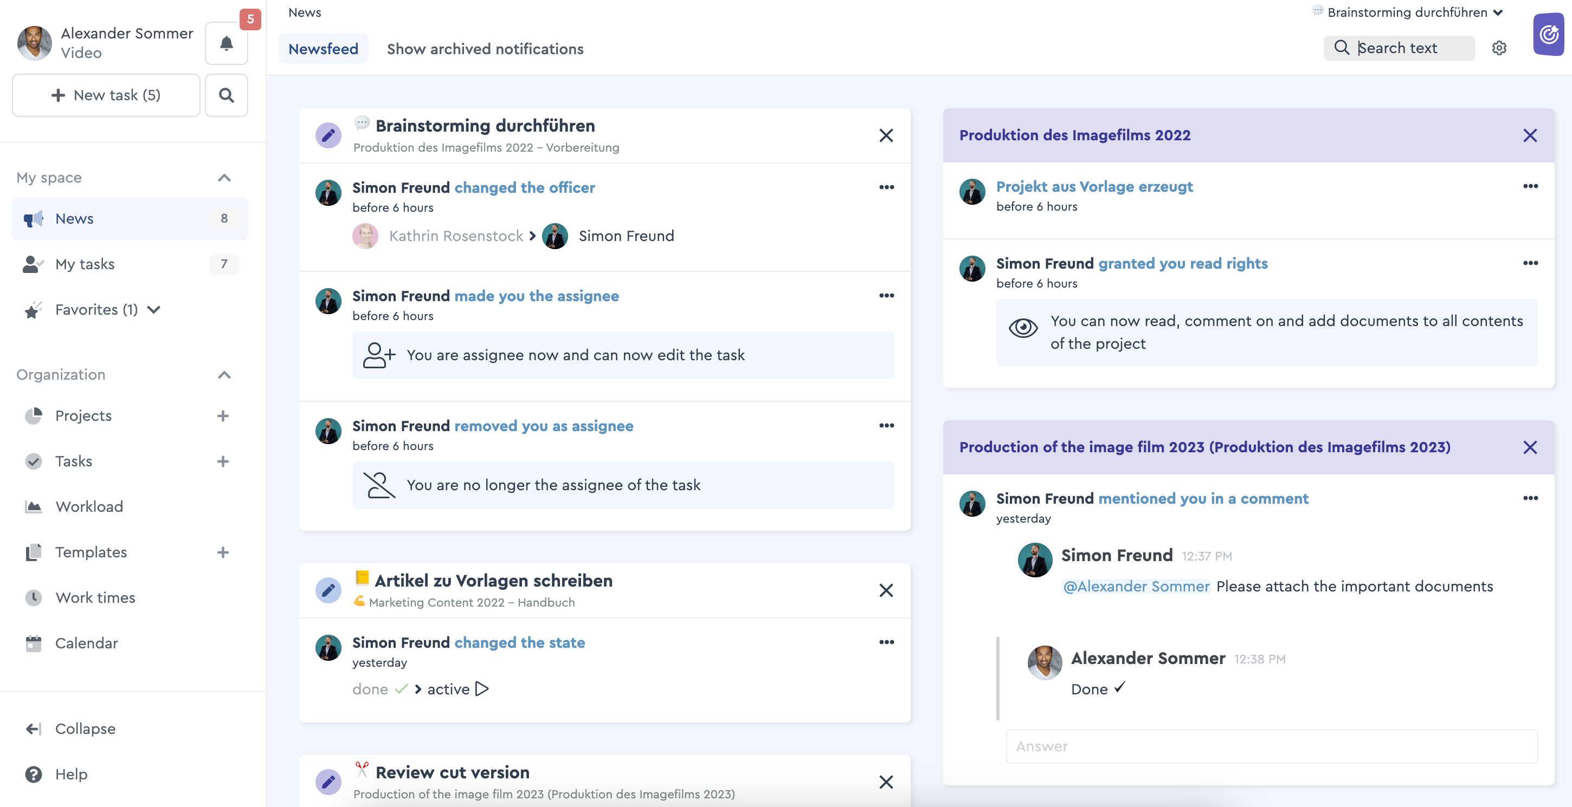The width and height of the screenshot is (1572, 807).
Task: Open more options for mentioned you in a comment
Action: coord(1530,498)
